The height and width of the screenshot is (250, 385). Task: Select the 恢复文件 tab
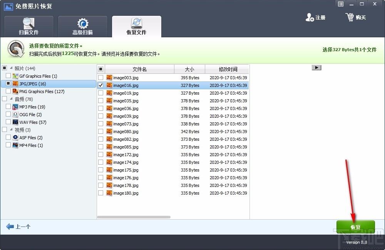point(137,27)
